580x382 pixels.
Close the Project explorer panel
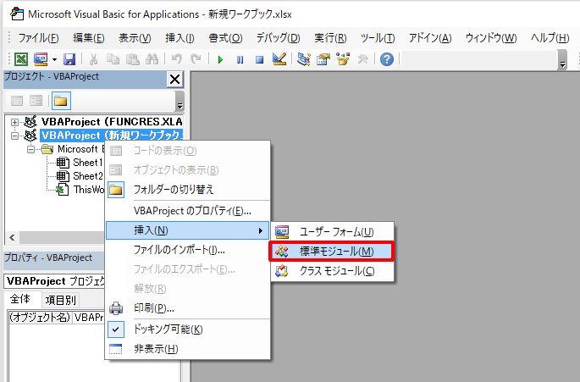click(174, 80)
